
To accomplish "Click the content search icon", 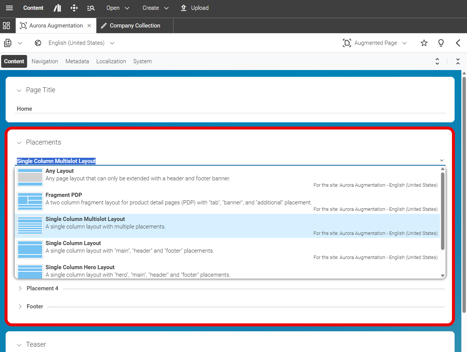I will pyautogui.click(x=91, y=8).
